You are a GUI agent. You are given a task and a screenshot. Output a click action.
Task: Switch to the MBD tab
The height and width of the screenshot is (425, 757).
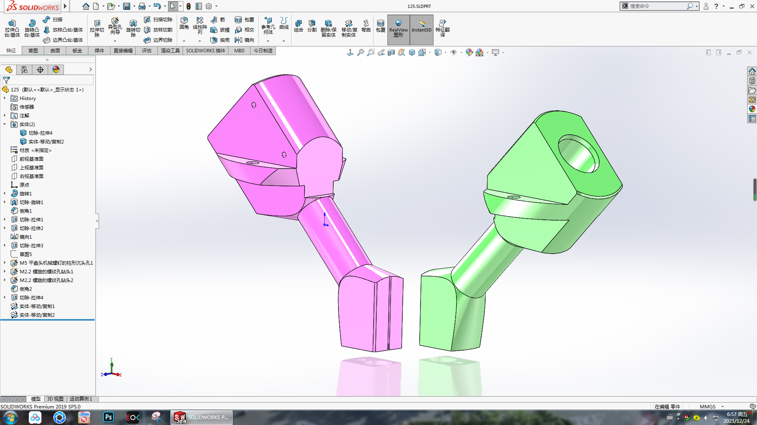239,51
